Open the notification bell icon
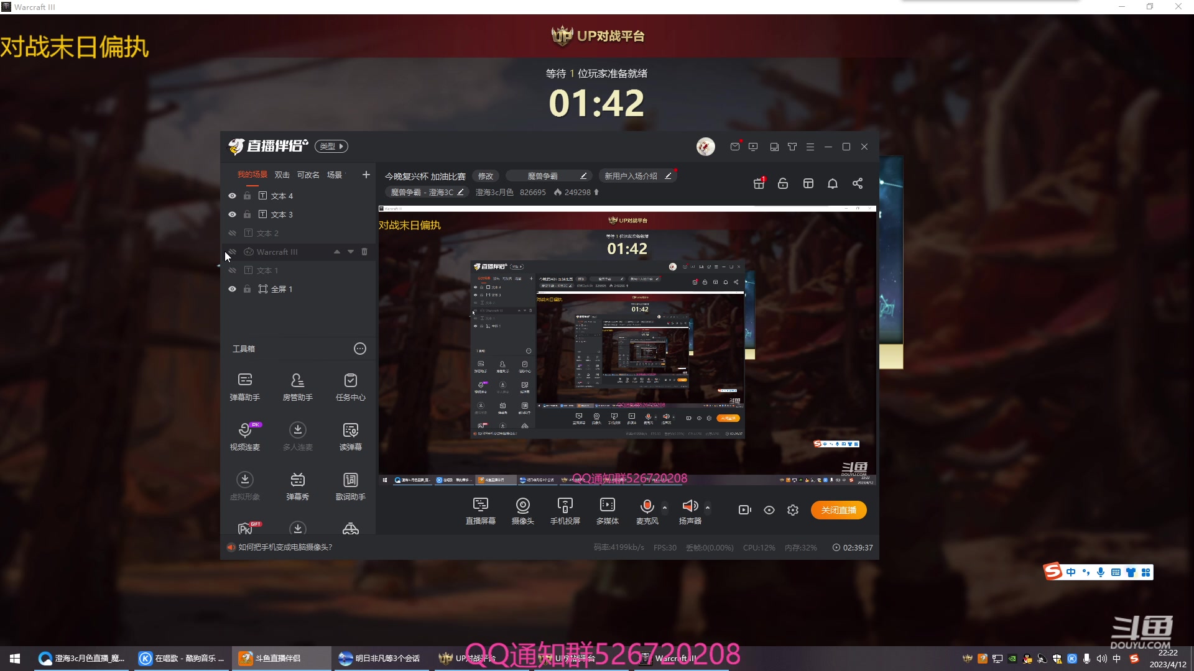Viewport: 1194px width, 671px height. coord(833,183)
